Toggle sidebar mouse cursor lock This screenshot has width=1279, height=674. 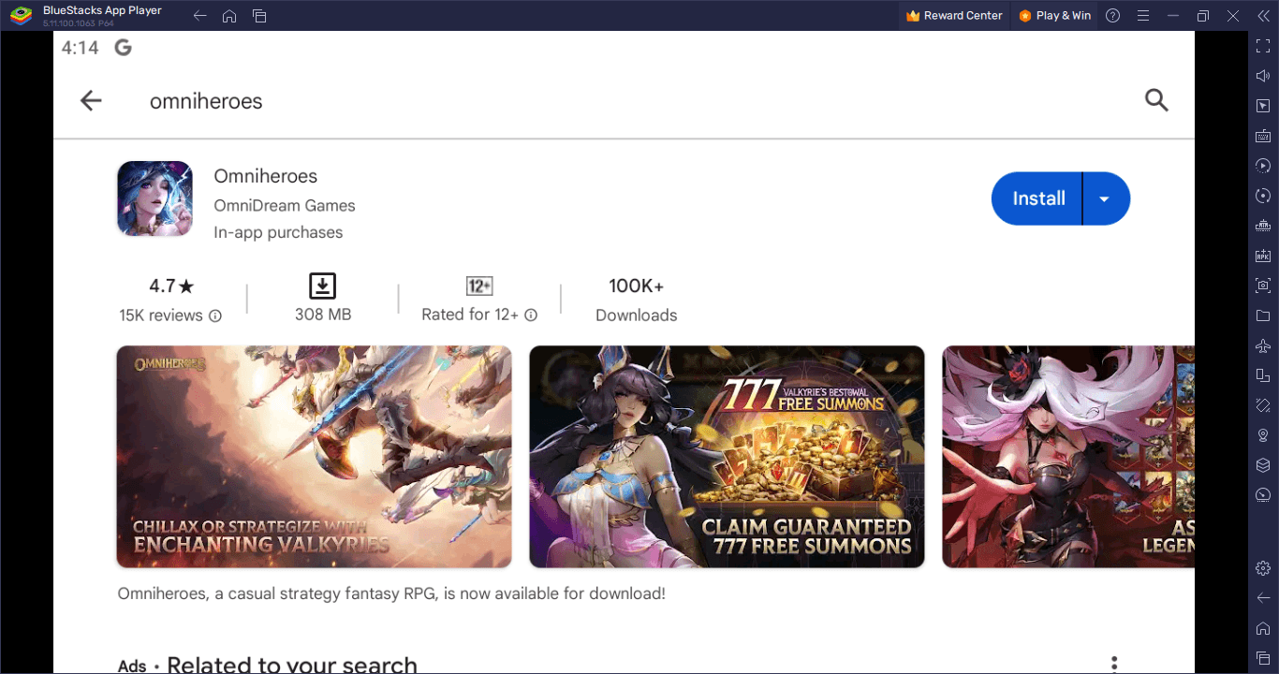coord(1262,106)
